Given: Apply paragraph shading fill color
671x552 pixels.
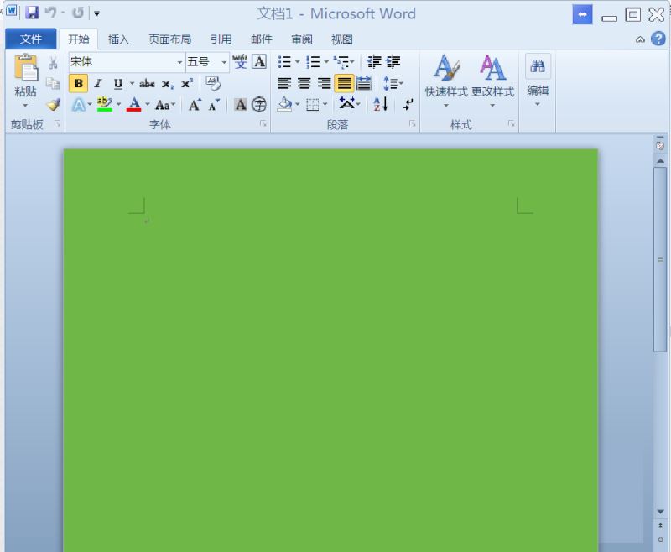Looking at the screenshot, I should 284,104.
